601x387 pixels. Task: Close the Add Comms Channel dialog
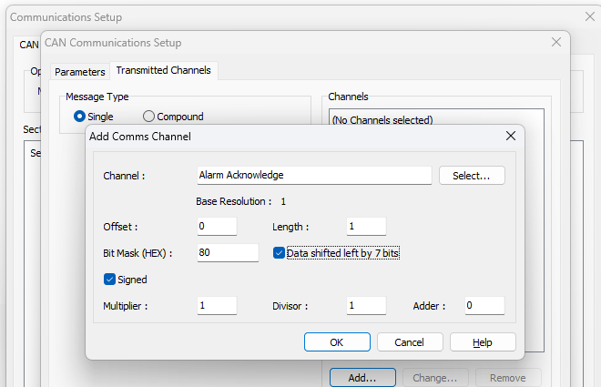pyautogui.click(x=510, y=137)
